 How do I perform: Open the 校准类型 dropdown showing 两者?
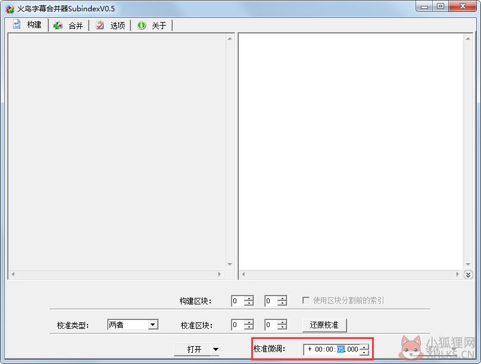coord(133,325)
